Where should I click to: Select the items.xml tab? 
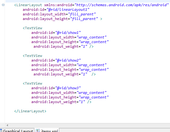(47, 130)
